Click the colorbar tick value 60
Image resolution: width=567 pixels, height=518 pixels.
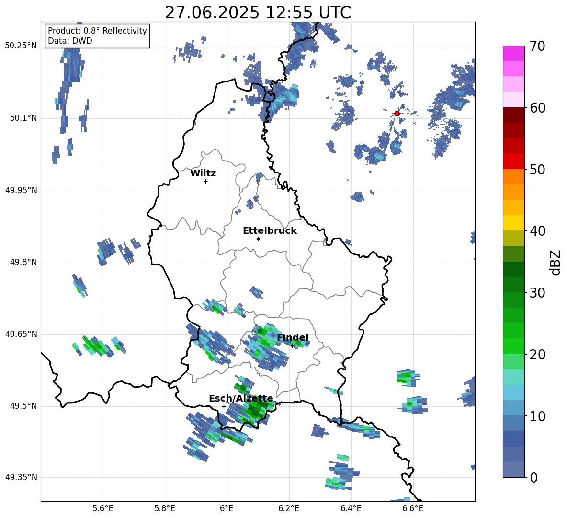[x=537, y=108]
